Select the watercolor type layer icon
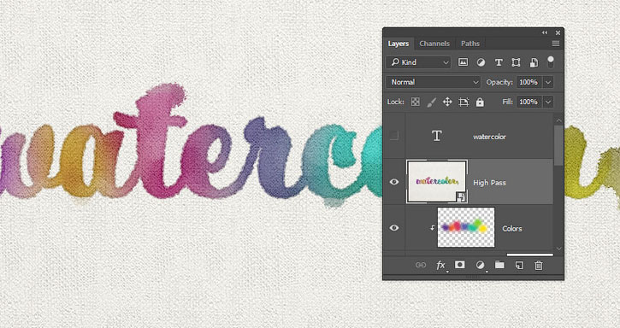This screenshot has width=620, height=328. tap(436, 136)
